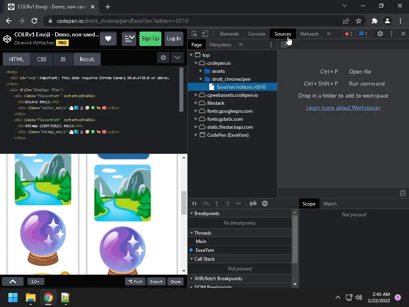Open navigator pane more options menu
409x307 pixels.
tap(271, 45)
